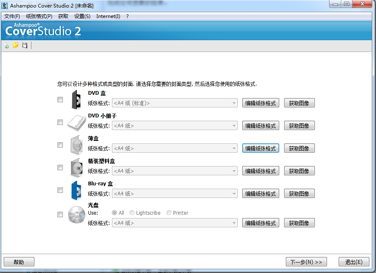Click 编辑纸张格式 for Blu-ray 盒
Screen dimensions: 376x273
[x=261, y=193]
